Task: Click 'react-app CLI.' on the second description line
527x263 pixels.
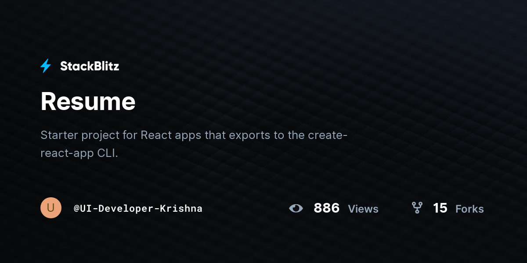Action: point(79,154)
